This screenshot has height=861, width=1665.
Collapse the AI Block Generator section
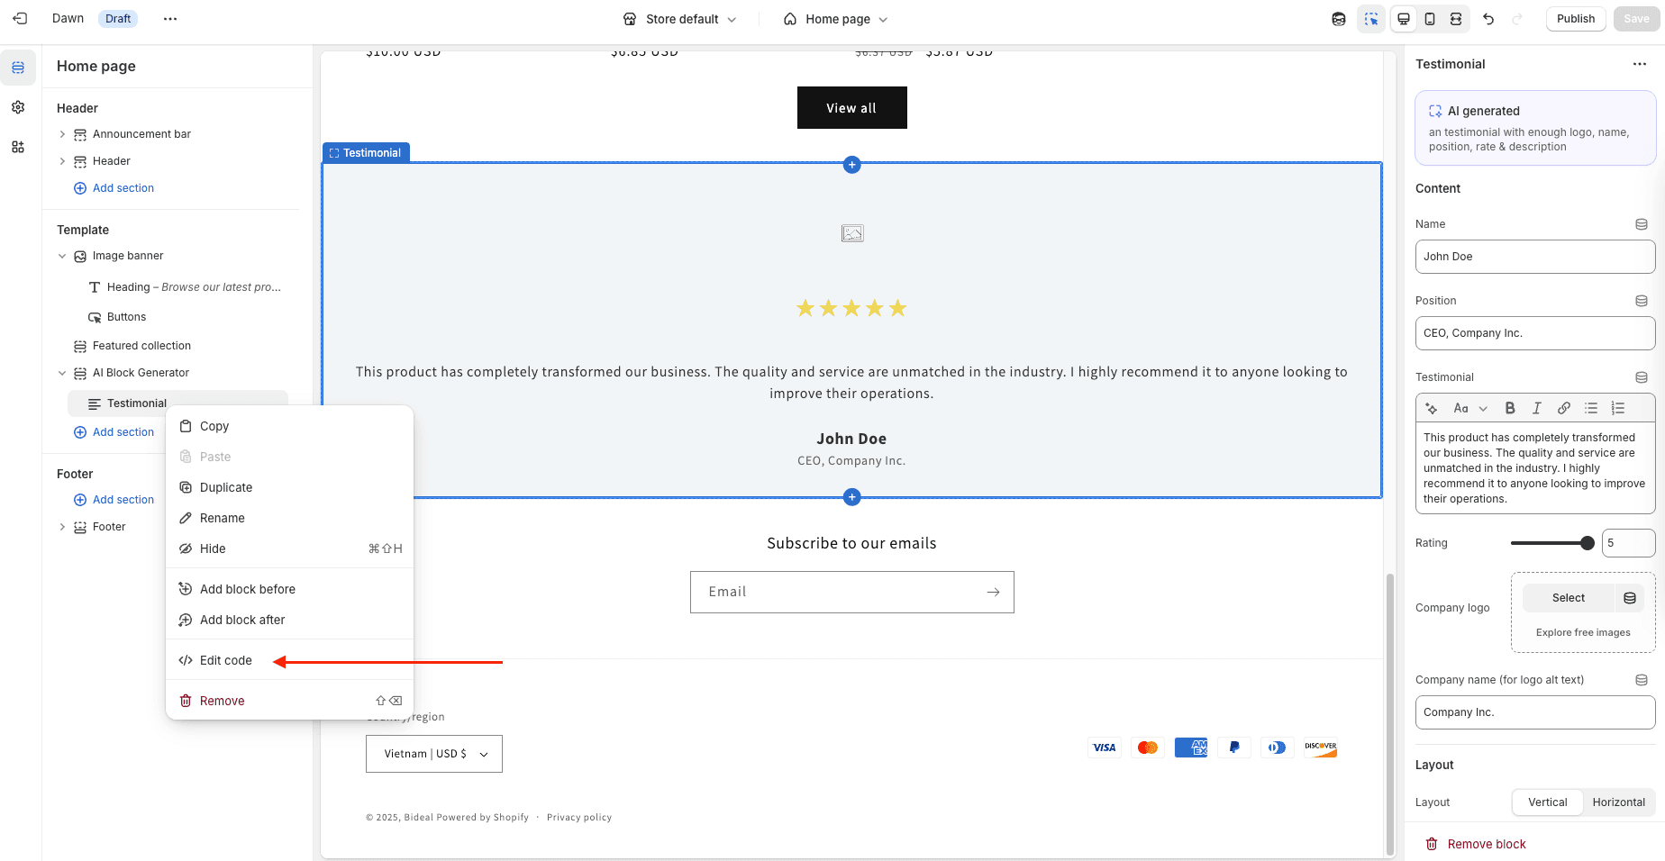[62, 373]
